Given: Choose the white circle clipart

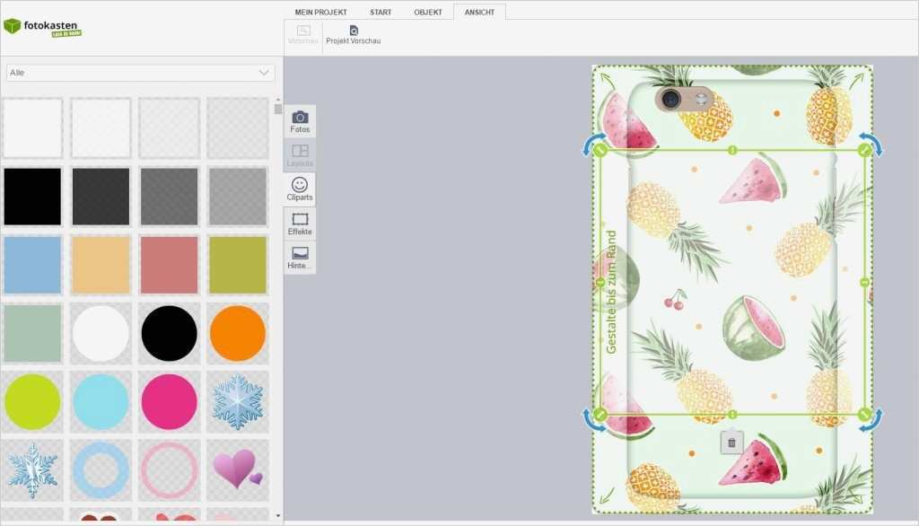Looking at the screenshot, I should pyautogui.click(x=101, y=333).
